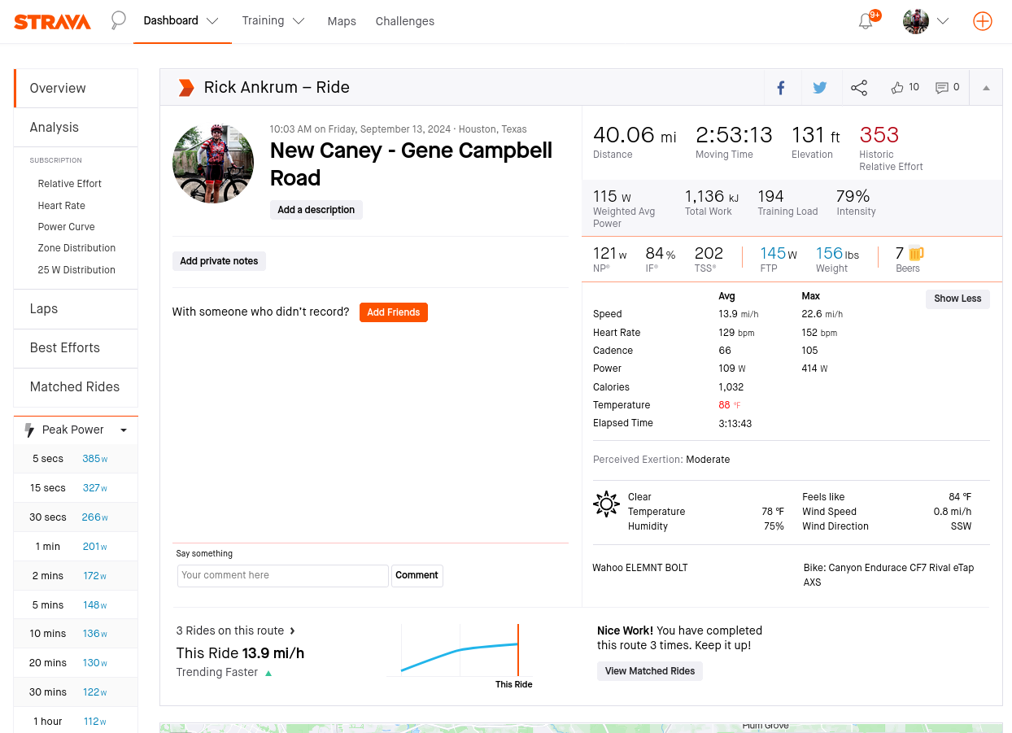Open the Matched Rides section

point(75,386)
